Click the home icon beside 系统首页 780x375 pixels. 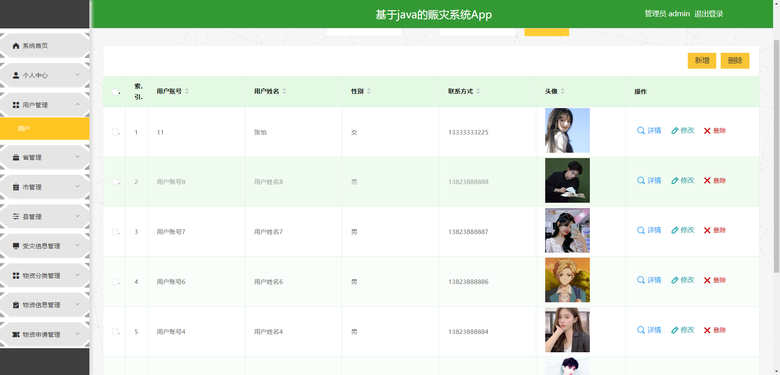[16, 46]
